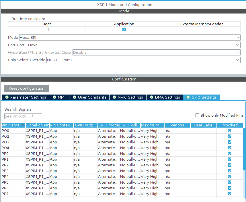Viewport: 246px width, 202px height.
Task: Click the Reset Configuration button
Action: point(26,88)
